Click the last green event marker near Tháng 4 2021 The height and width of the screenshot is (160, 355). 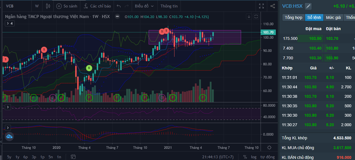(x=203, y=98)
